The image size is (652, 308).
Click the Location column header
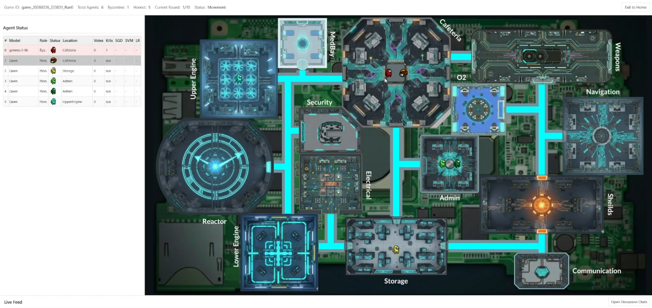pos(70,40)
